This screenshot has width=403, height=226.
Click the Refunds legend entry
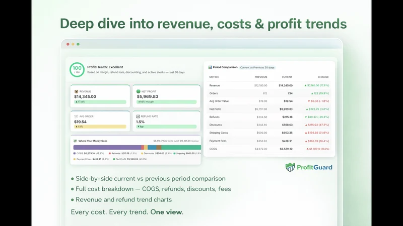click(122, 154)
